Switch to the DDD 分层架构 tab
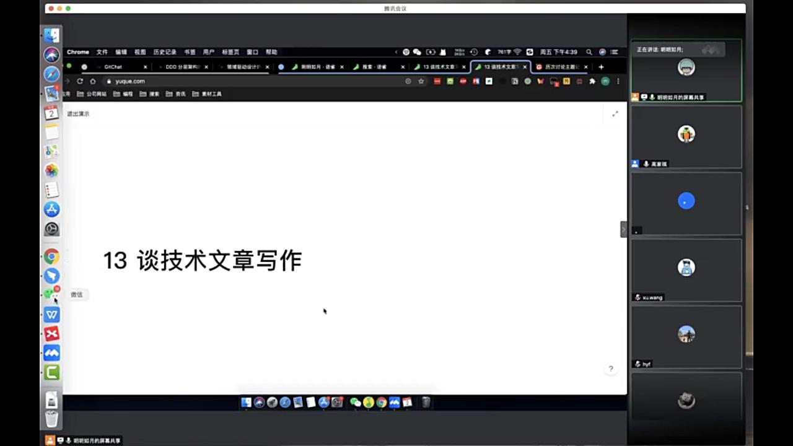The image size is (793, 446). click(x=181, y=67)
